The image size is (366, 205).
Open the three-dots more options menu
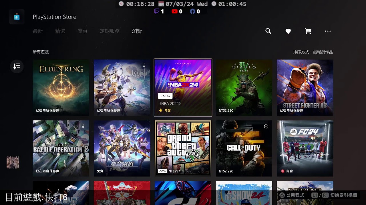[328, 31]
